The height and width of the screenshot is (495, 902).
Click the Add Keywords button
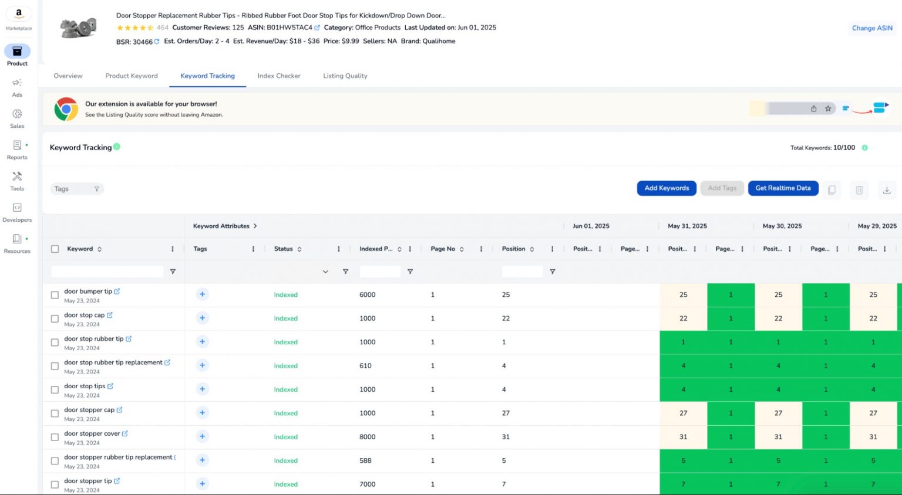click(667, 188)
